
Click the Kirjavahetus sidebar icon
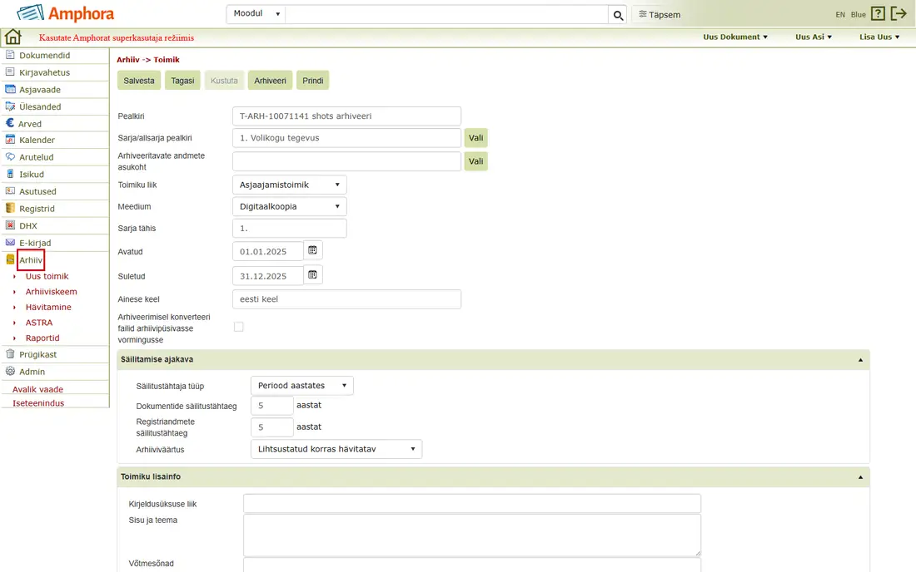click(x=10, y=71)
